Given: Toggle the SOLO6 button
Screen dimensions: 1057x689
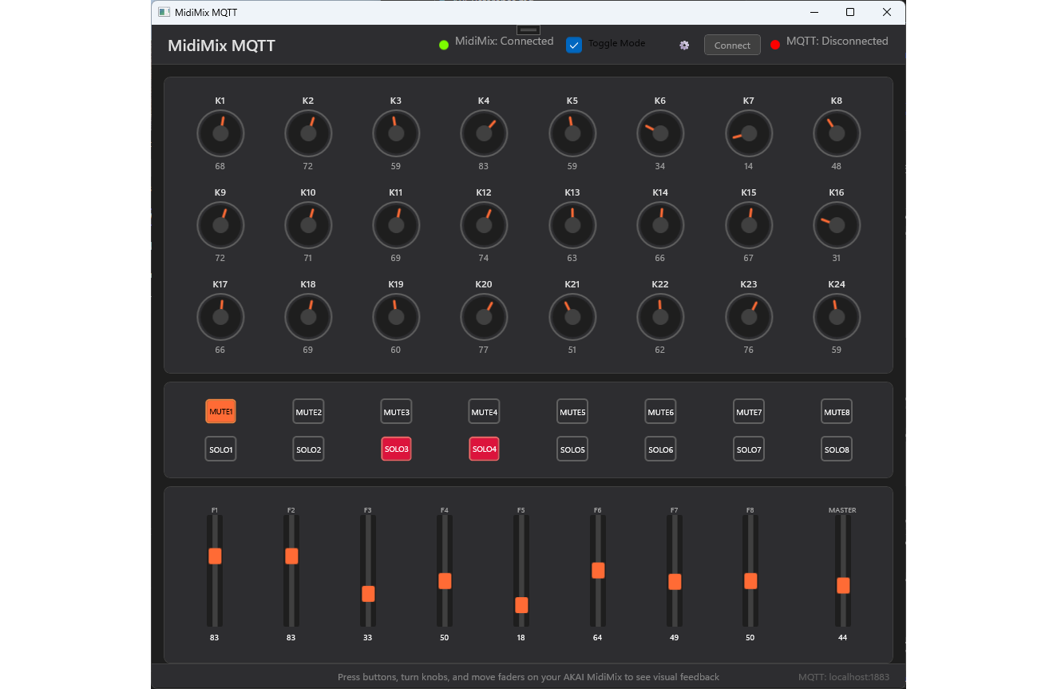Looking at the screenshot, I should pos(660,449).
